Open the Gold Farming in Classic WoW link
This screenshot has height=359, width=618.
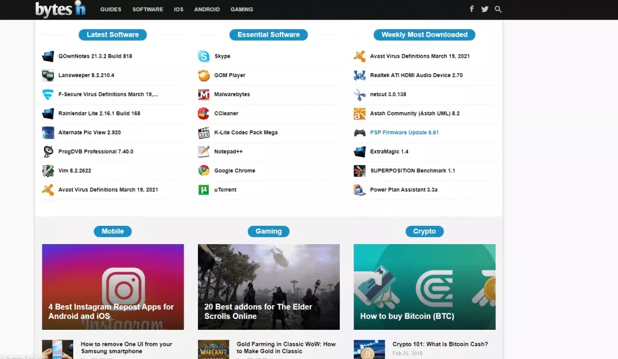tap(286, 348)
